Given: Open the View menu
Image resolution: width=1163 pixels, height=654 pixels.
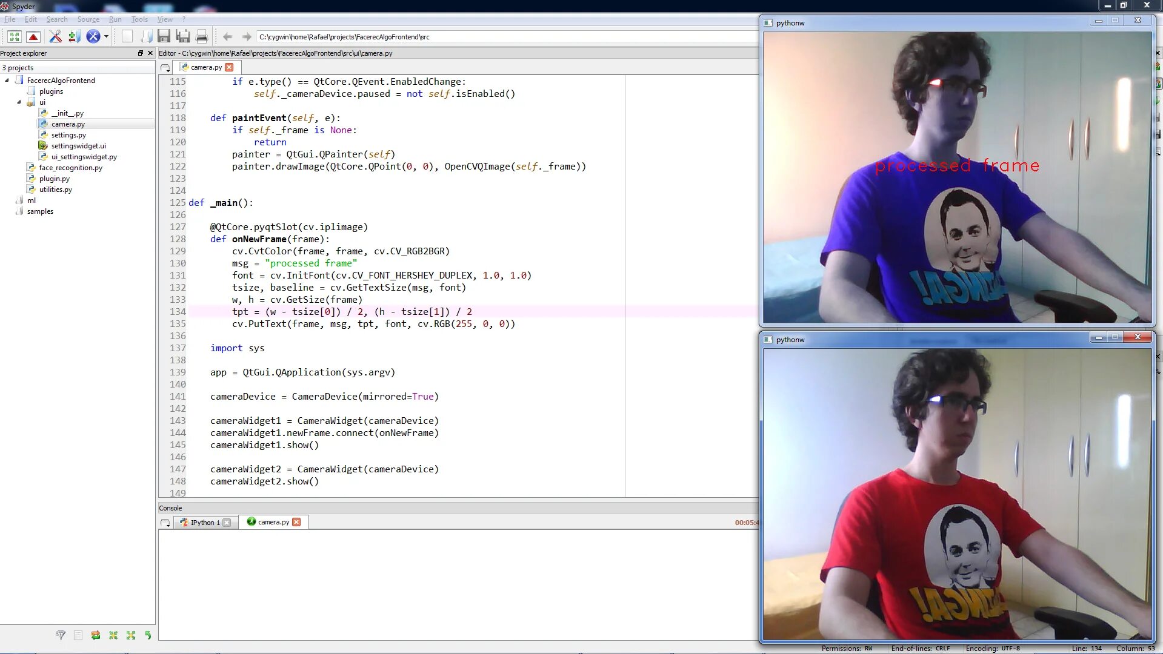Looking at the screenshot, I should [x=165, y=19].
